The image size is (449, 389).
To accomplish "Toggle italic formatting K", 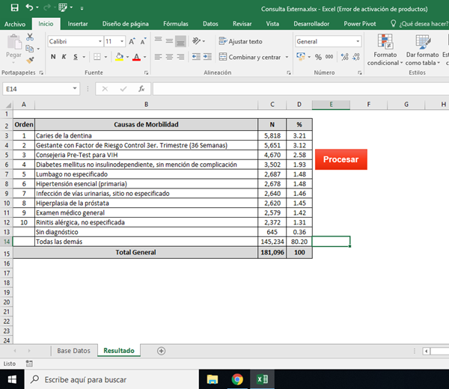I will pyautogui.click(x=64, y=57).
